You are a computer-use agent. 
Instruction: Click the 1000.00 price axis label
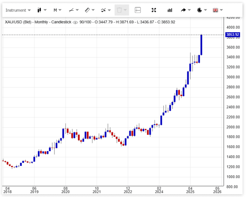pyautogui.click(x=233, y=177)
